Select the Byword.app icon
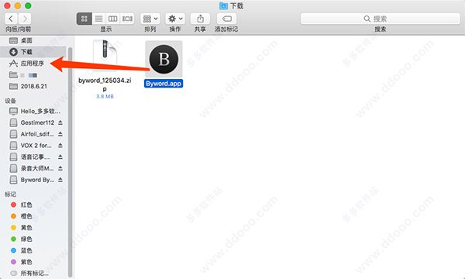This screenshot has height=279, width=465. point(164,59)
